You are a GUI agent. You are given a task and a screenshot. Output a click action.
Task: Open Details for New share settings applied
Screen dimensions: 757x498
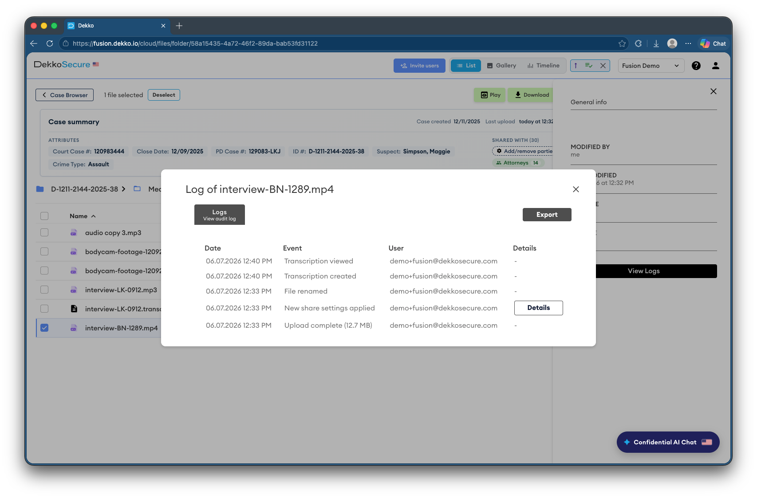(538, 308)
